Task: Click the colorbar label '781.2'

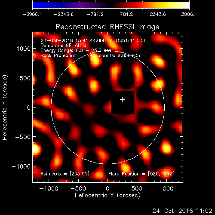Action: (126, 14)
